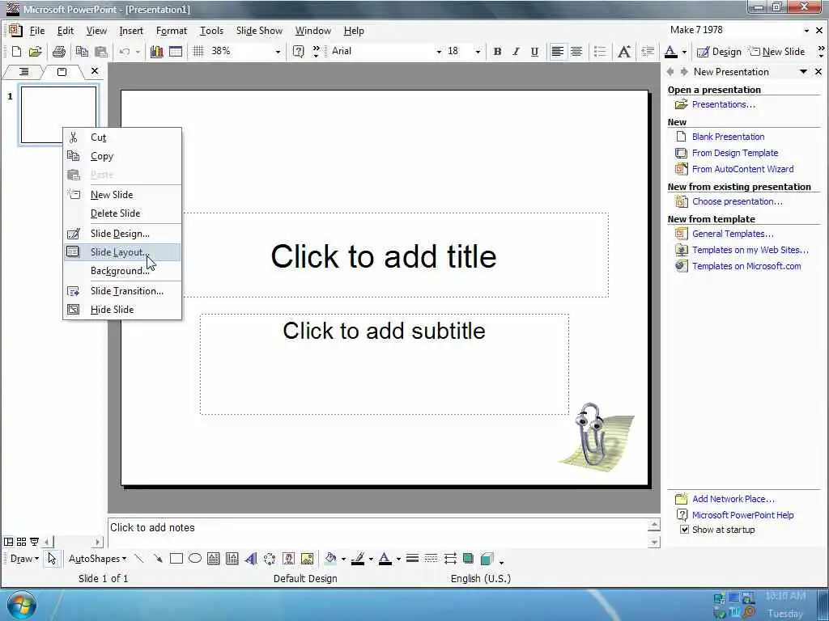The width and height of the screenshot is (829, 621).
Task: Insert Clip Art from the drawing toolbar
Action: coord(288,559)
